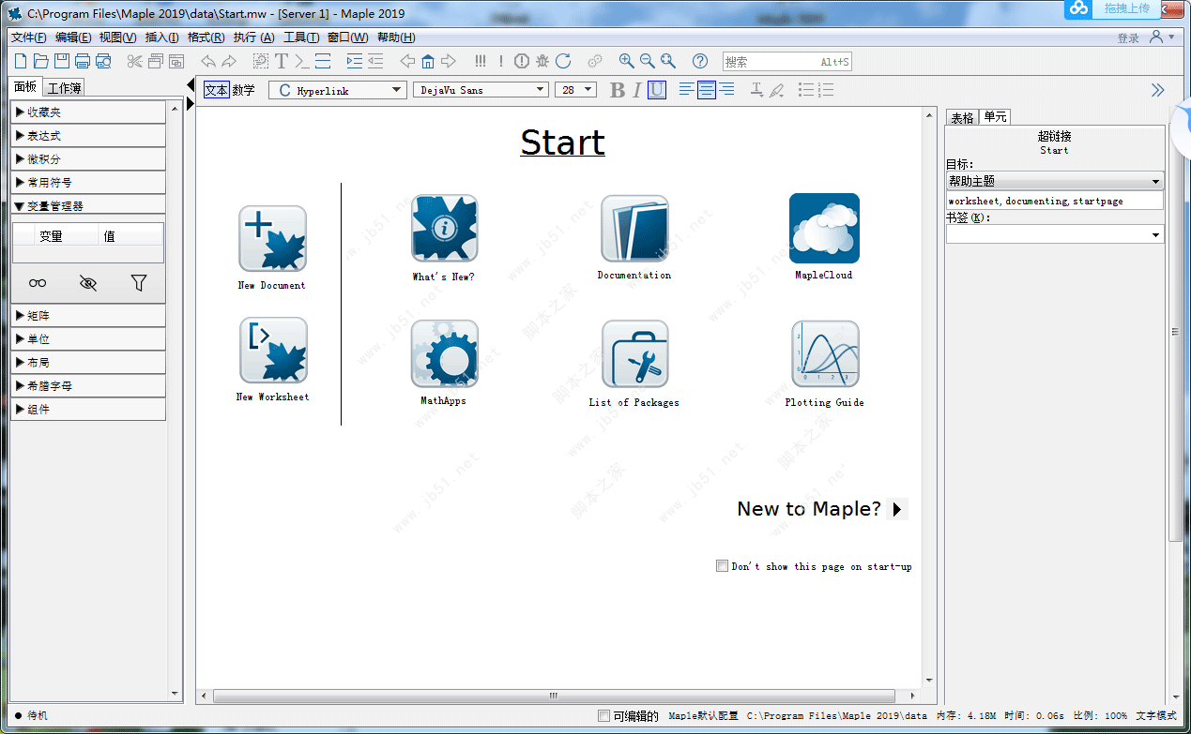Image resolution: width=1191 pixels, height=734 pixels.
Task: Show variables with glasses icon
Action: (x=38, y=283)
